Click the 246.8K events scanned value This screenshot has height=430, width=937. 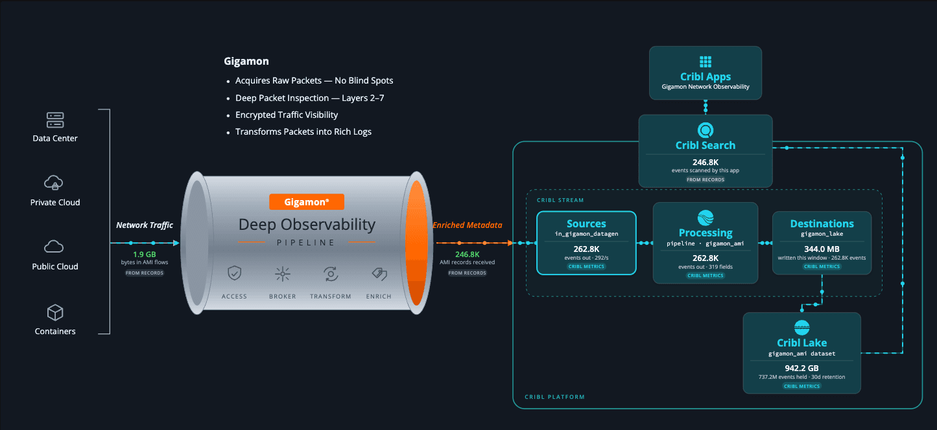click(706, 162)
